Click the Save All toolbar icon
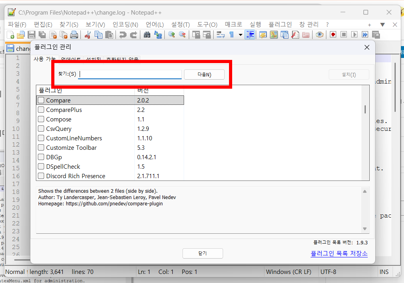This screenshot has width=404, height=283. coord(42,35)
